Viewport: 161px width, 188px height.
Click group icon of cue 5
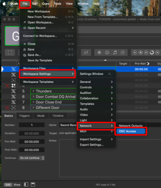click(14, 91)
